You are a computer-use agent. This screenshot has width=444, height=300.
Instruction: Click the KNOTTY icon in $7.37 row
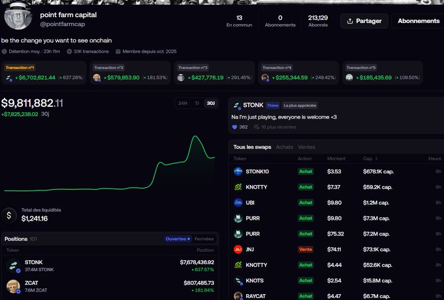point(238,187)
